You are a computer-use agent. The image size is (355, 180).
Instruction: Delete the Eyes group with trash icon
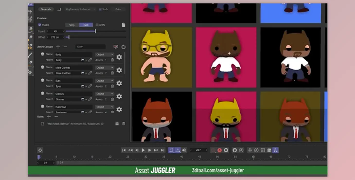[112, 86]
